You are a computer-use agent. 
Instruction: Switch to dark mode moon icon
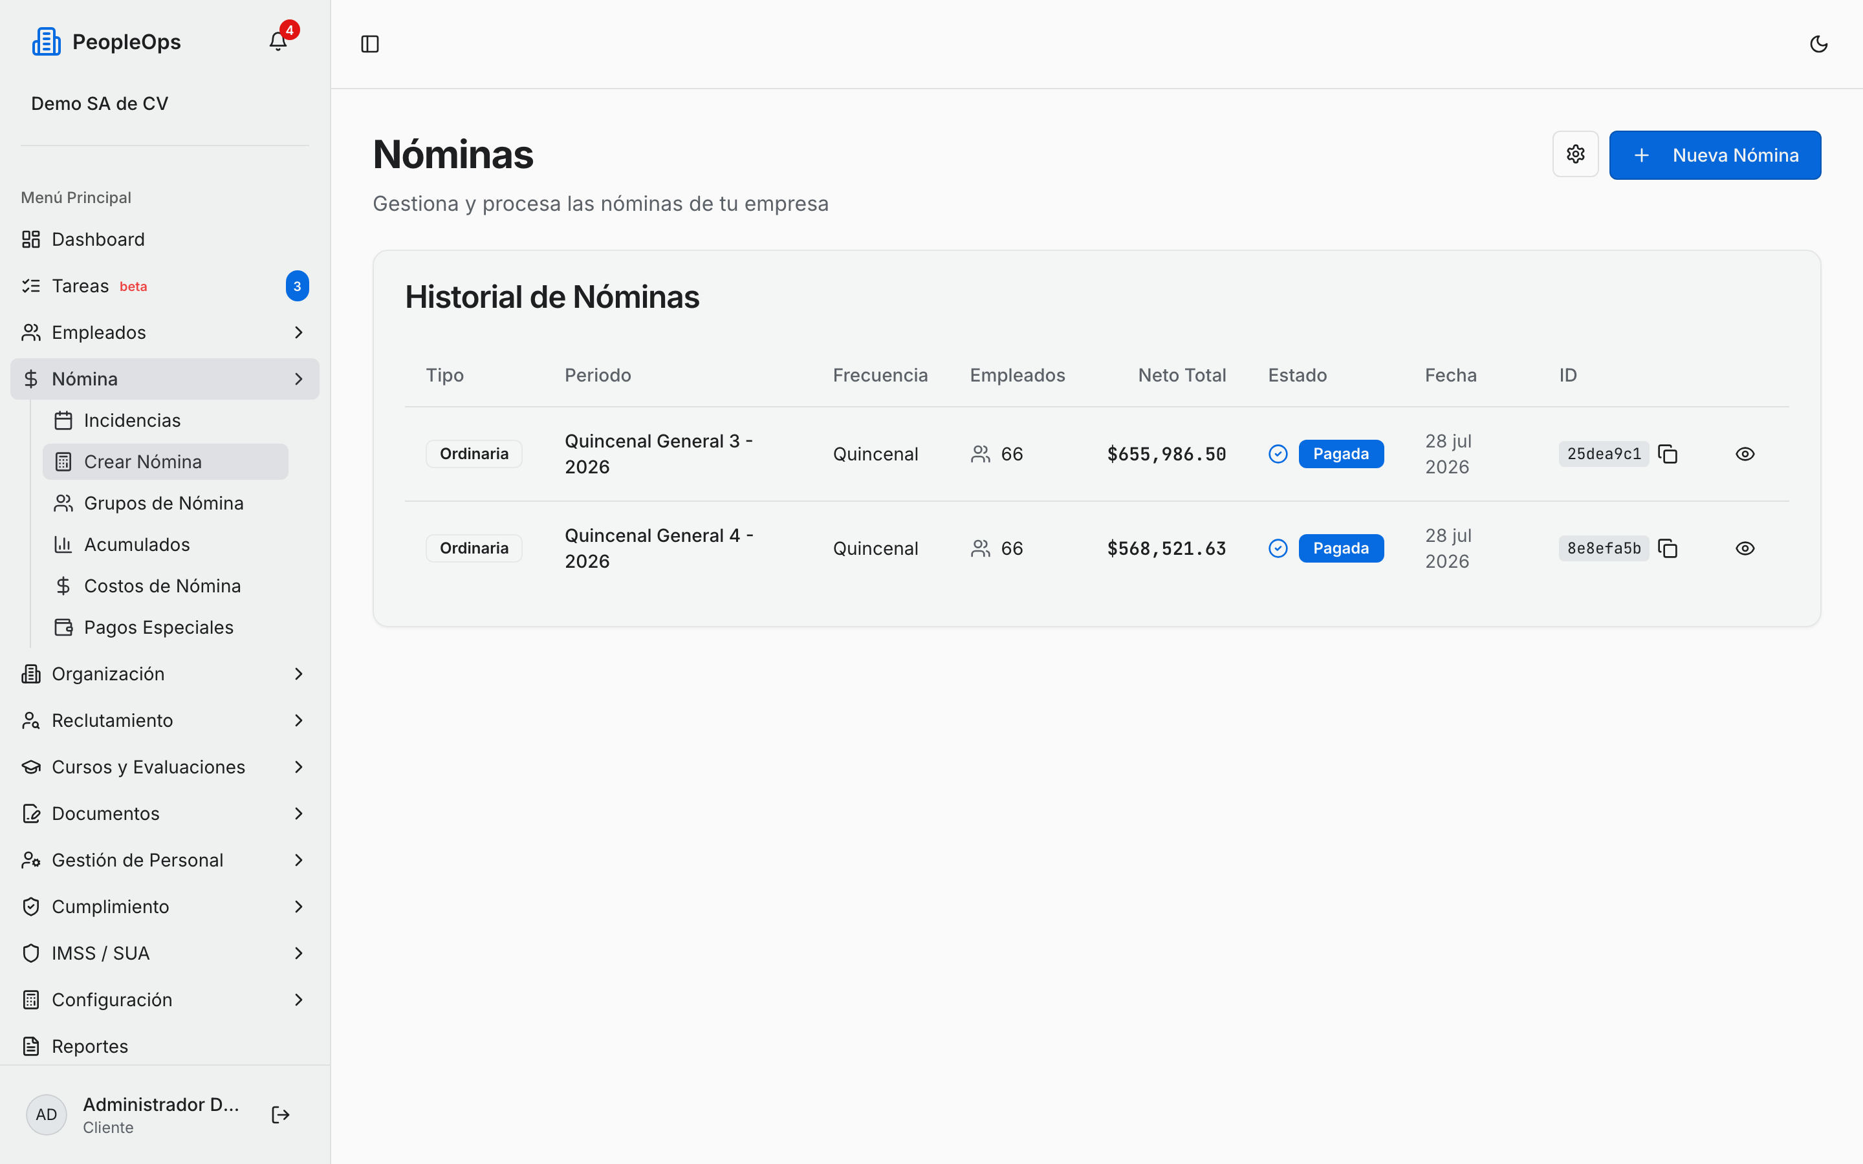1818,44
